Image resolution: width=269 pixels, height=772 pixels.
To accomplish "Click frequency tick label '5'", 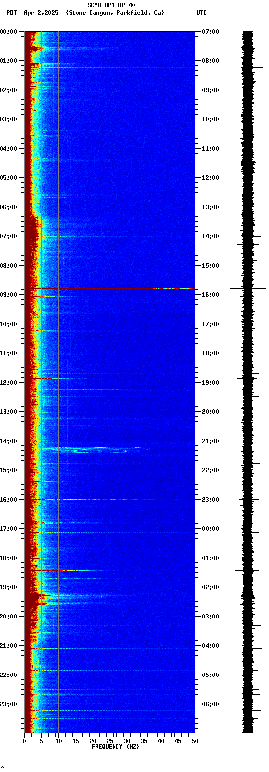I will (x=41, y=741).
